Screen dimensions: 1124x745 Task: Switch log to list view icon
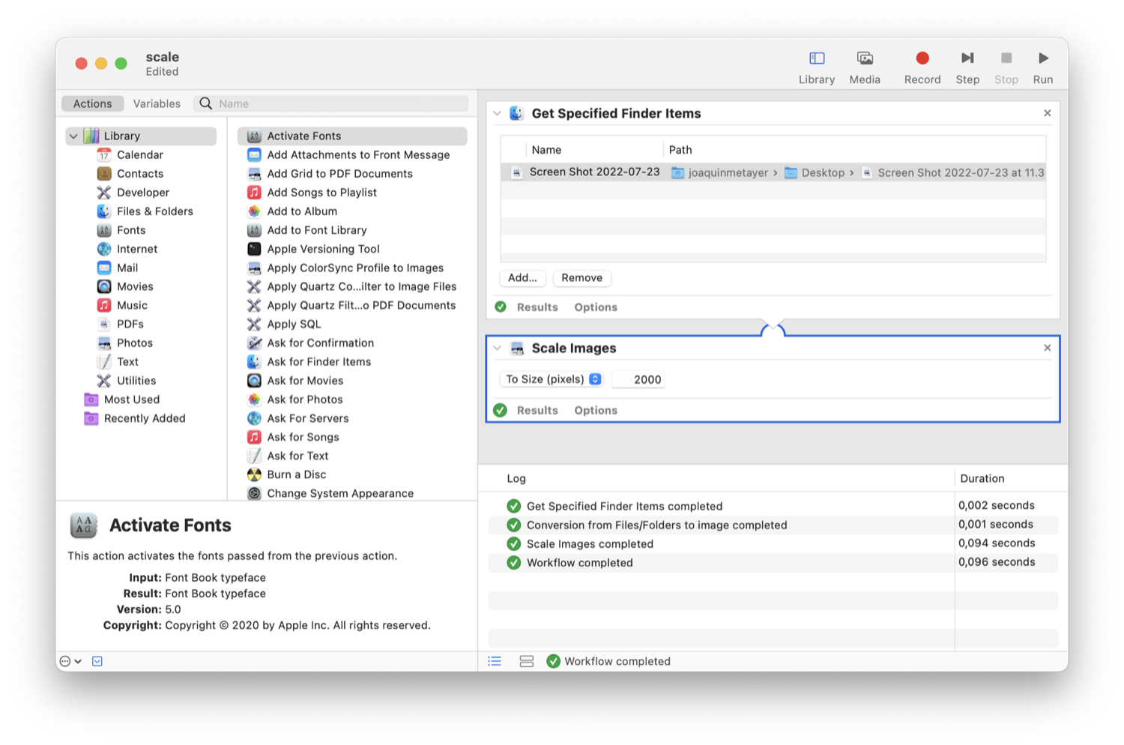click(495, 661)
